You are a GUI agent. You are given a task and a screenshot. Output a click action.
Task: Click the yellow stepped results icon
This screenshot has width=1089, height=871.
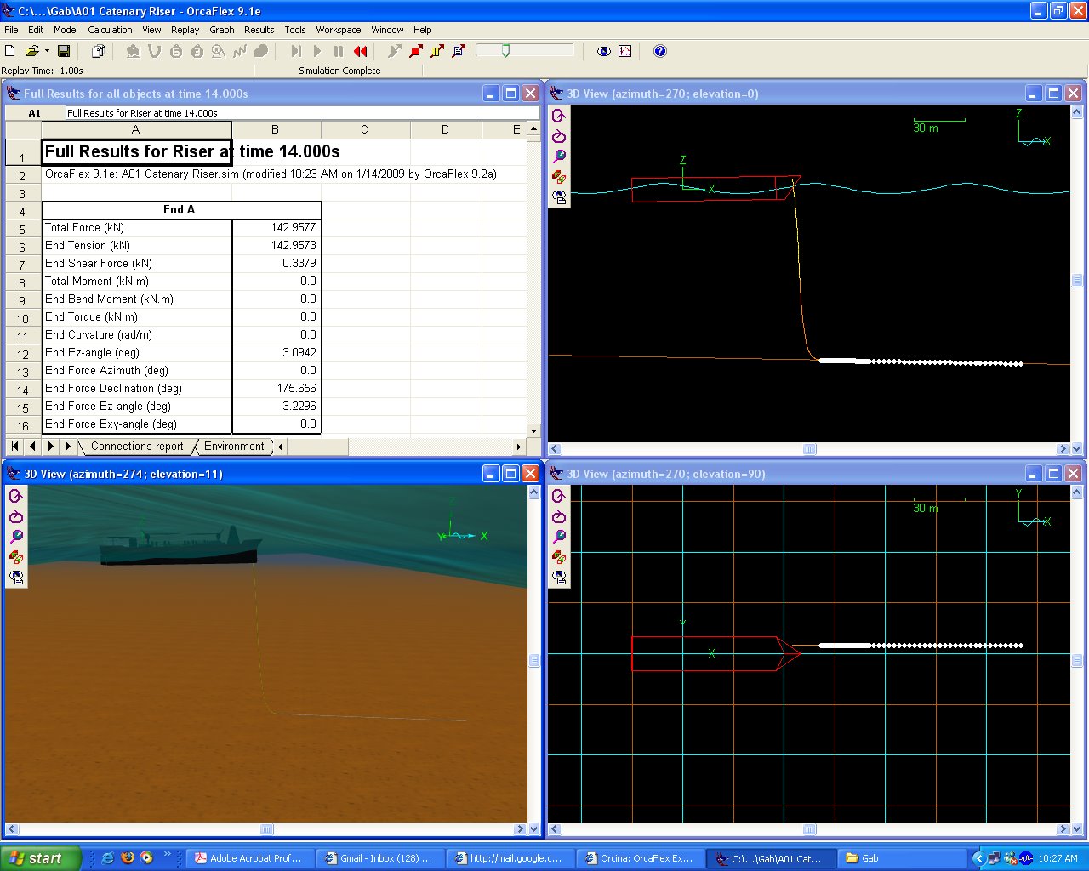437,51
